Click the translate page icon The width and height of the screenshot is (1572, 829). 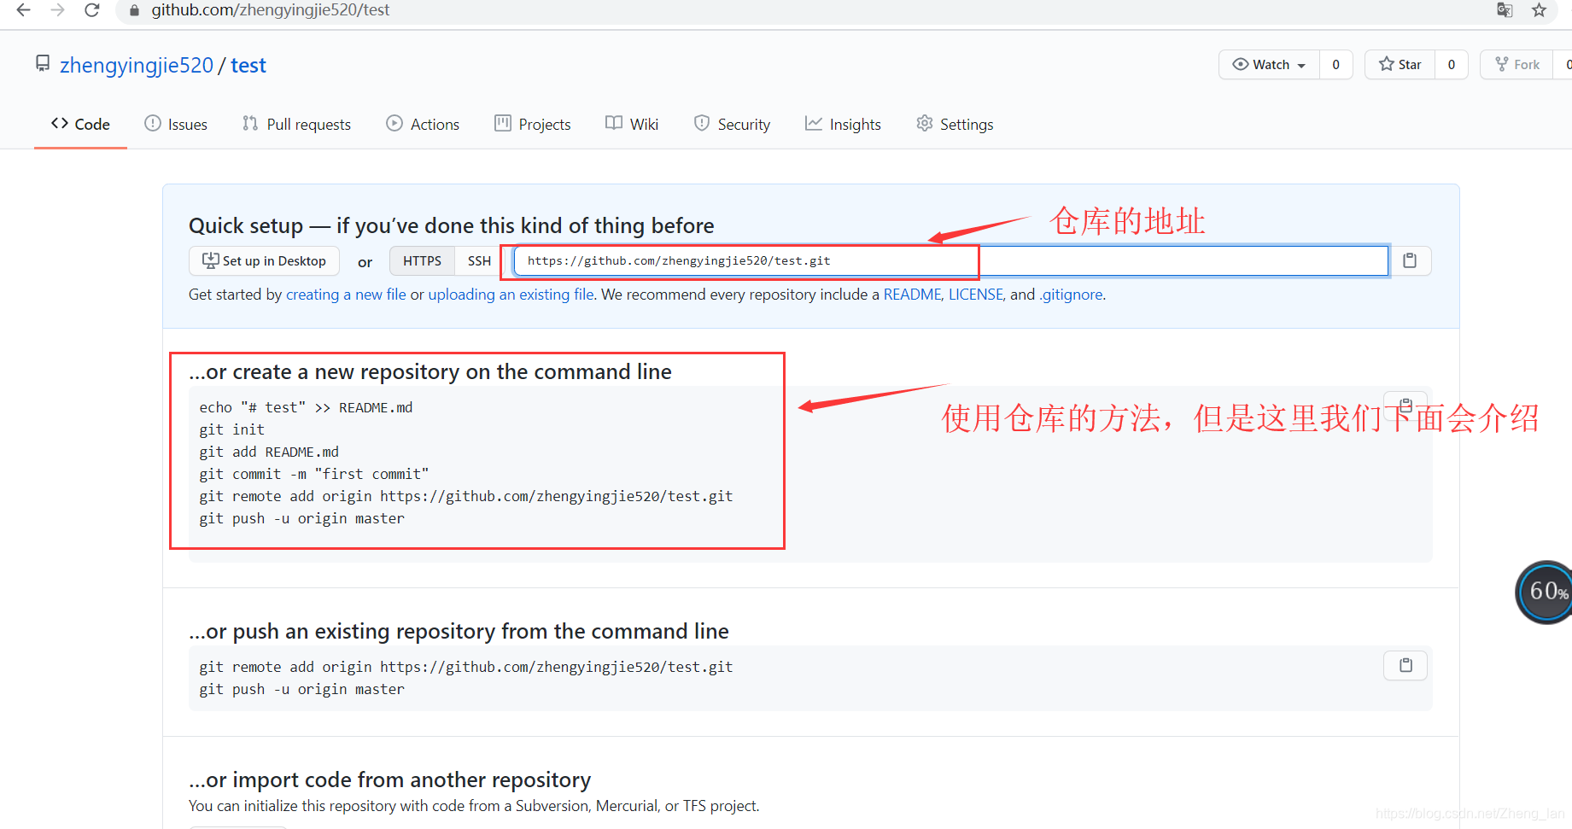[1505, 10]
